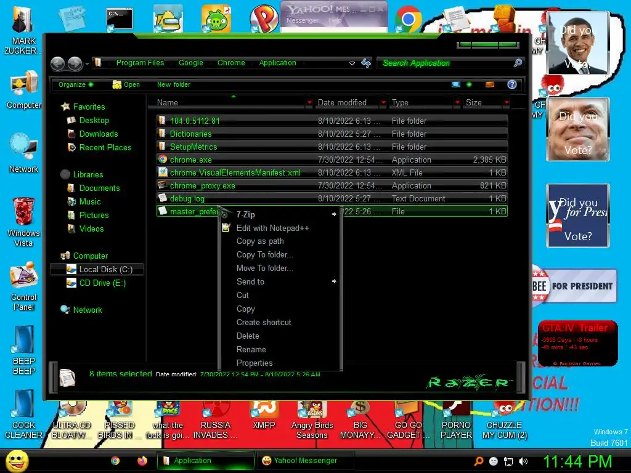Select Recent Places in Favorites
This screenshot has width=631, height=473.
click(99, 147)
